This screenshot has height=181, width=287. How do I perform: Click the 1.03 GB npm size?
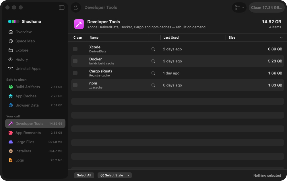275,85
